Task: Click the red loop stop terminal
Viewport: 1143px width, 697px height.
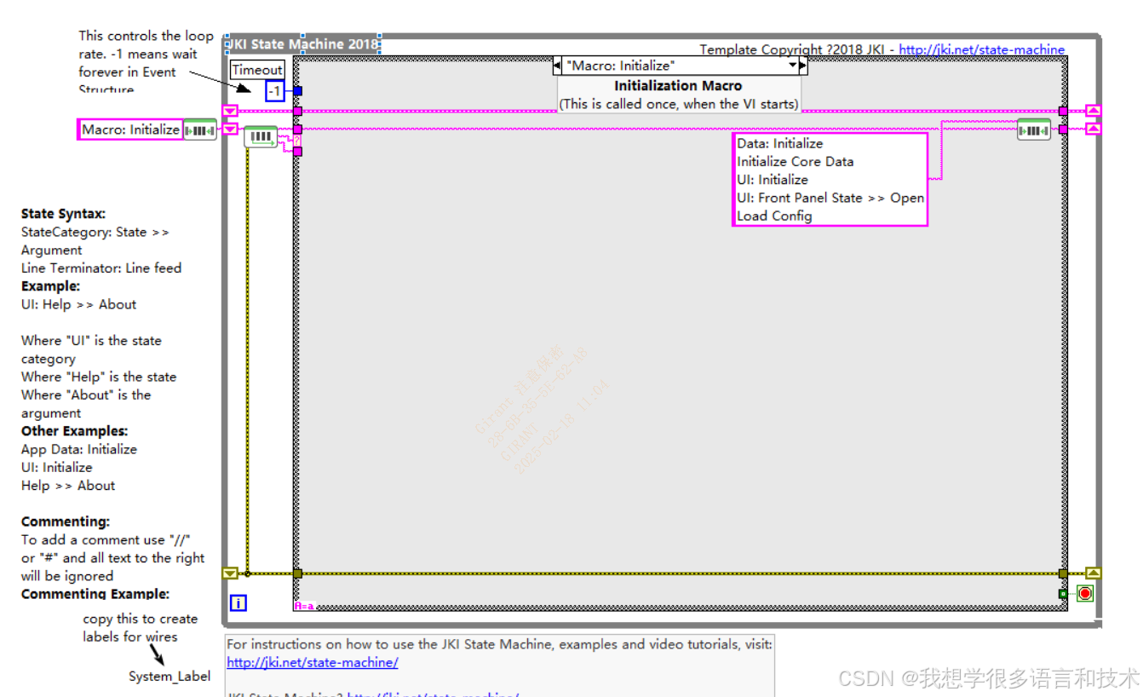Action: point(1084,594)
